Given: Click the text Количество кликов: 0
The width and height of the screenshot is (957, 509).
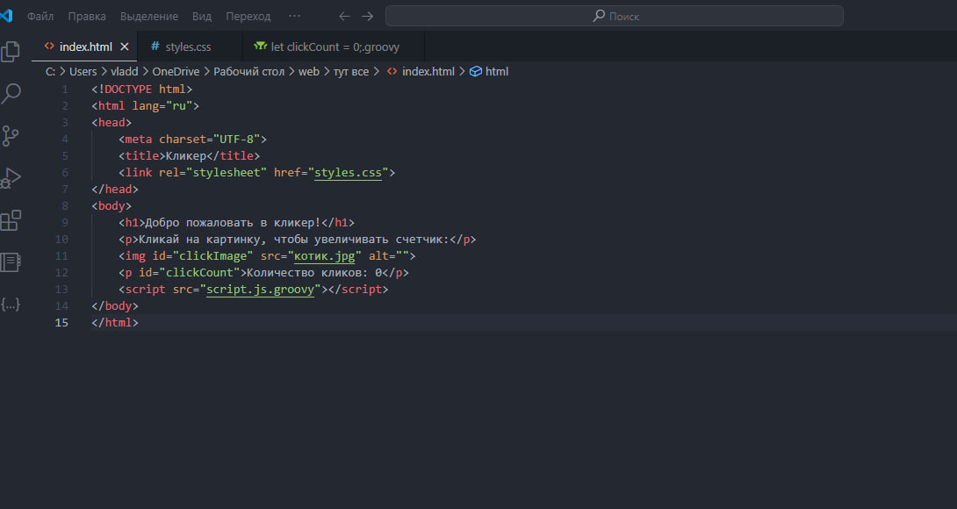Looking at the screenshot, I should tap(314, 273).
